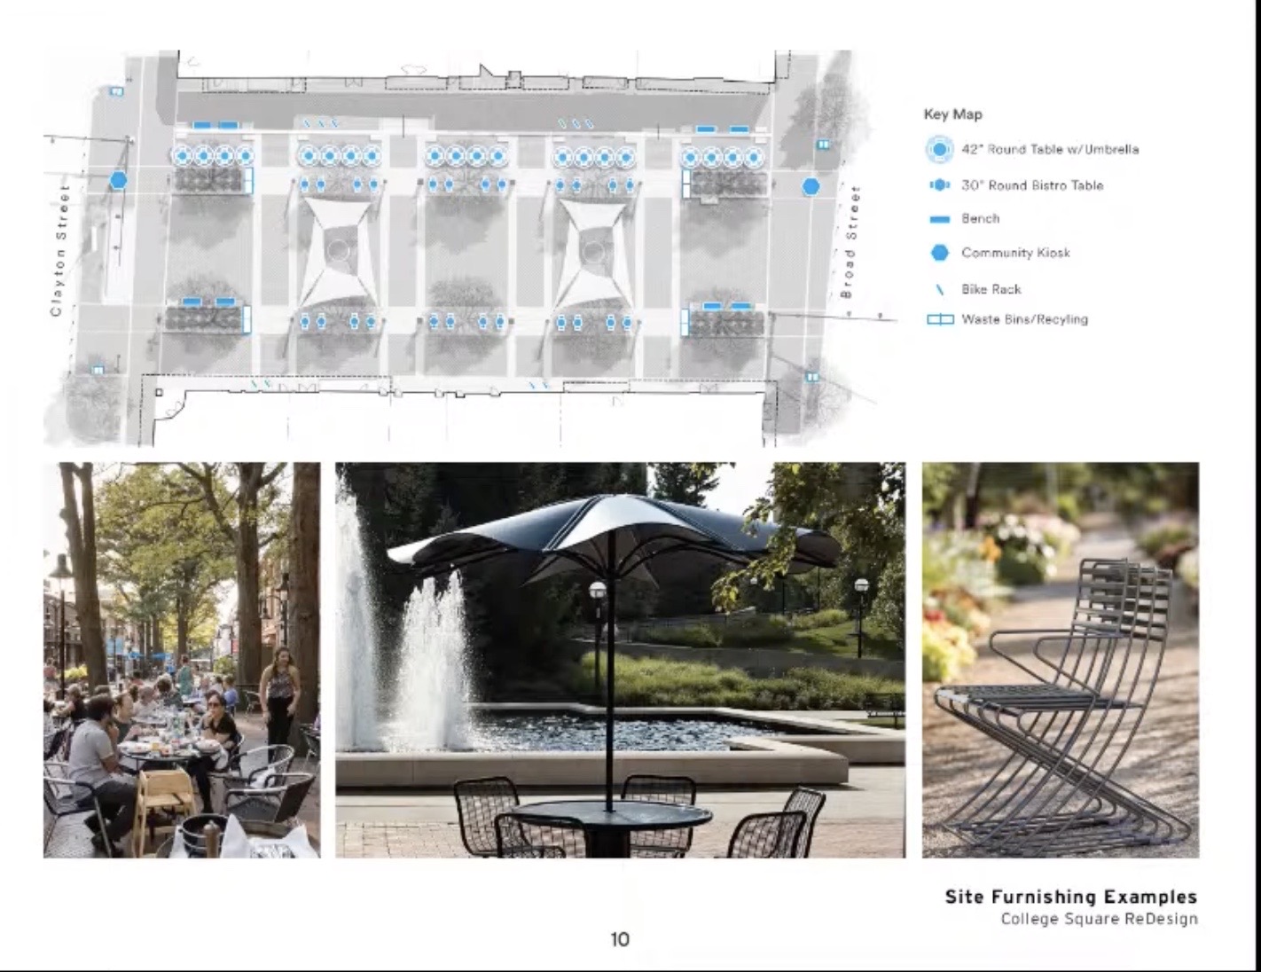Click the 'Clayton Street' label on the plan
This screenshot has height=972, width=1261.
tap(59, 250)
